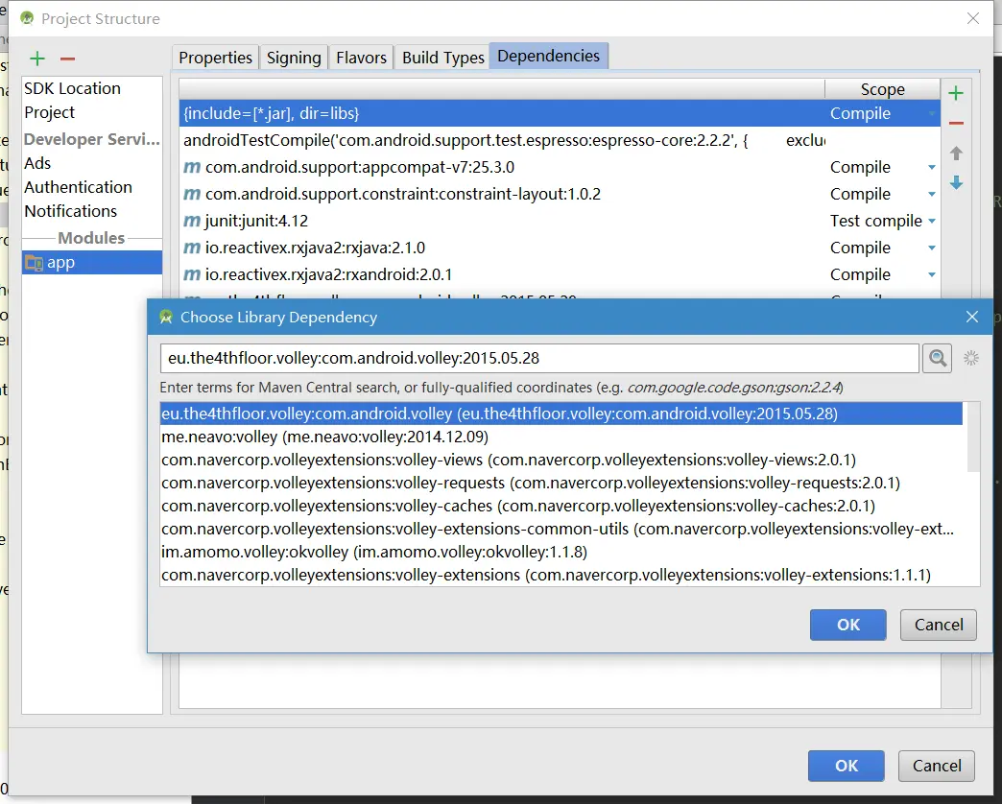Open scope dropdown for libs jar row
Image resolution: width=1002 pixels, height=804 pixels.
coord(932,113)
